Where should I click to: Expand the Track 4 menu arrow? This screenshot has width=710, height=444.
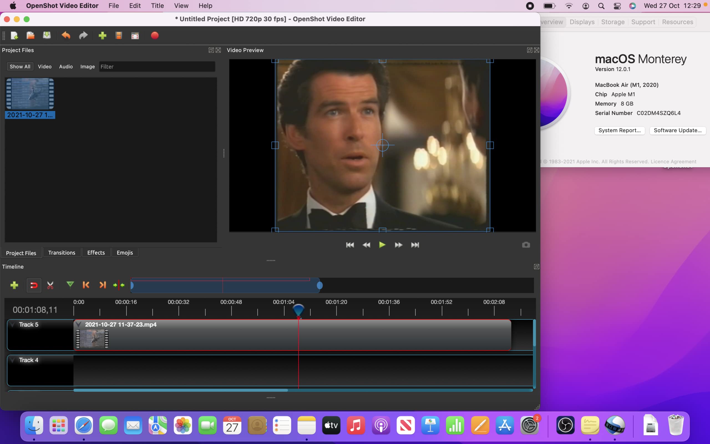[x=12, y=360]
